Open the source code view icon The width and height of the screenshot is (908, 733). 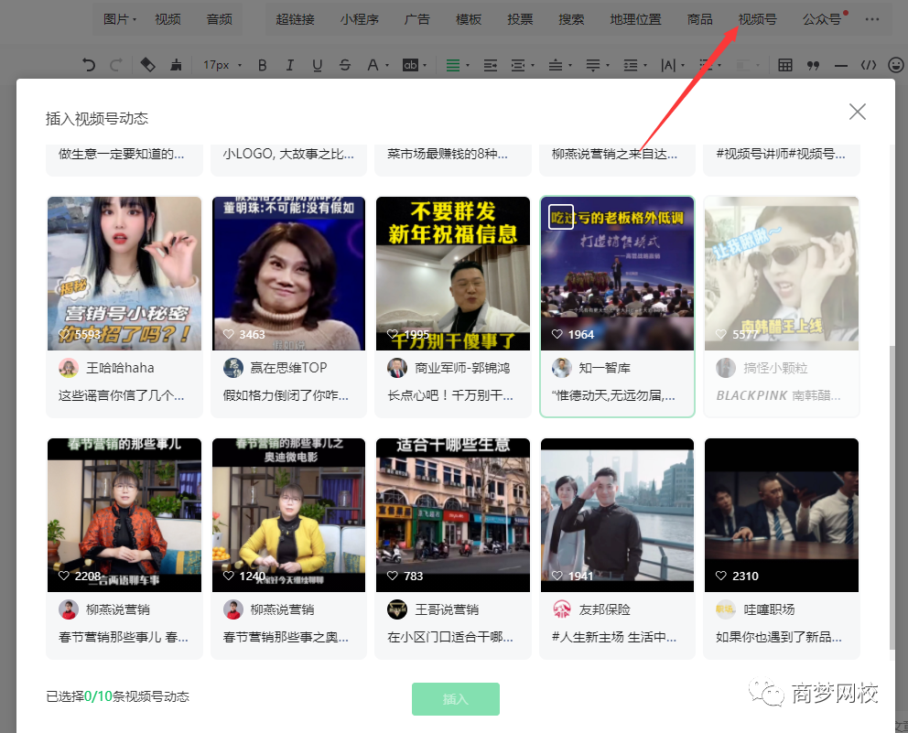869,65
